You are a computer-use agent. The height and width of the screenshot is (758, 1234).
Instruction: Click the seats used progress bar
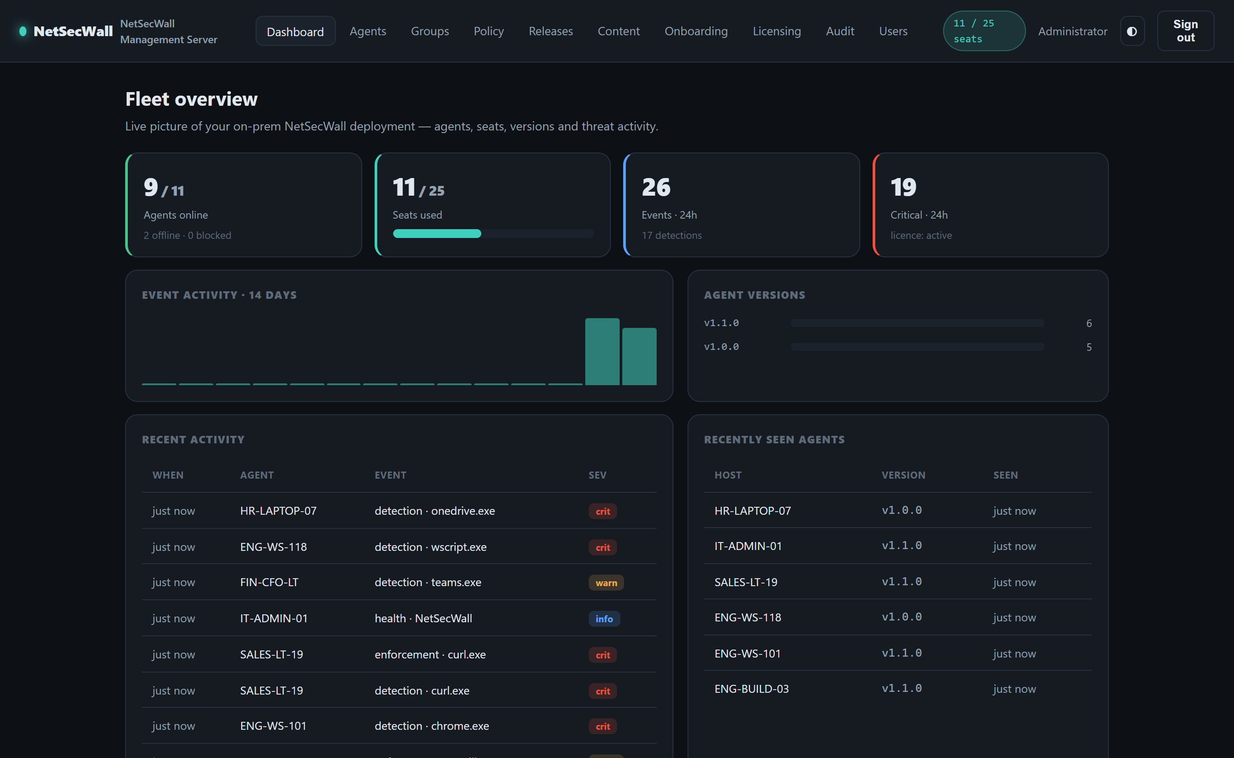click(x=493, y=234)
